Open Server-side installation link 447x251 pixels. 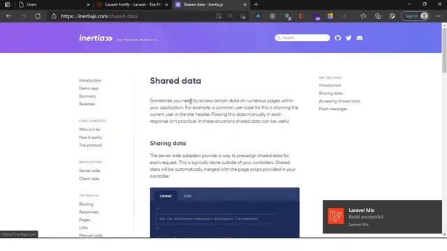89,171
